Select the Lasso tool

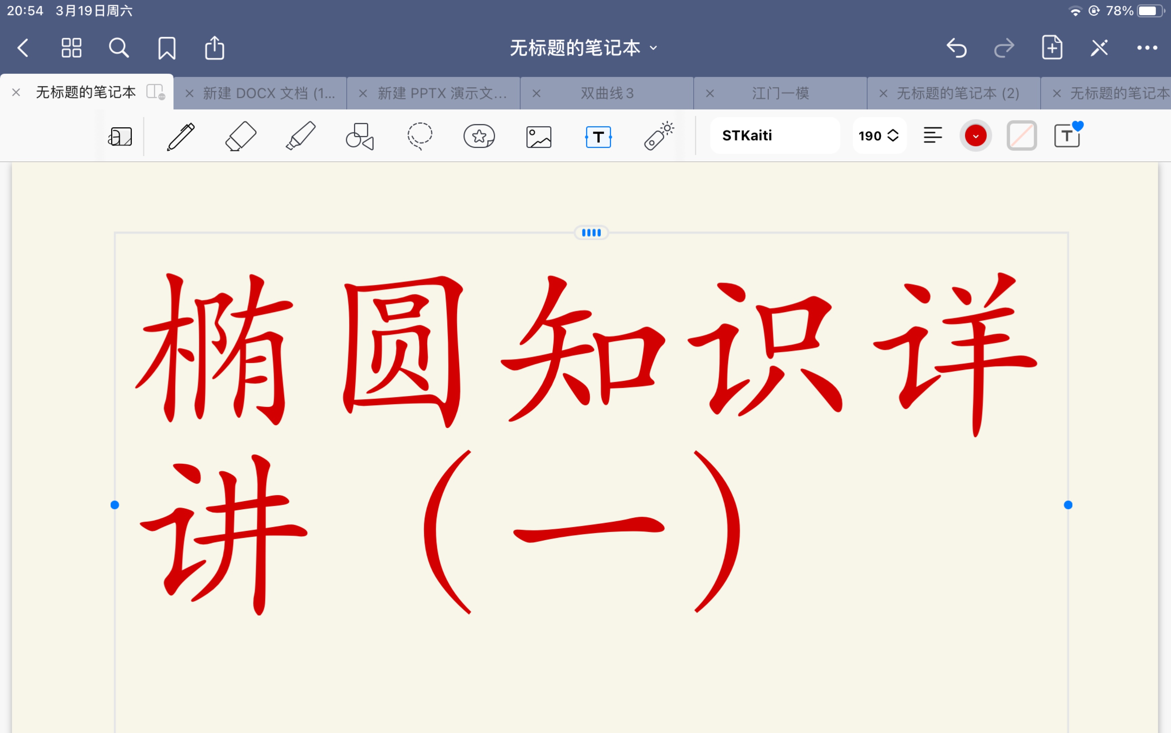click(x=419, y=136)
